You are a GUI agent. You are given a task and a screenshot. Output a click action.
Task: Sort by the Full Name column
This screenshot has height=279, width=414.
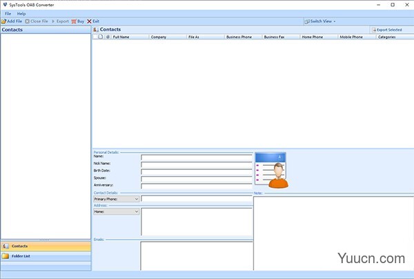pos(130,37)
